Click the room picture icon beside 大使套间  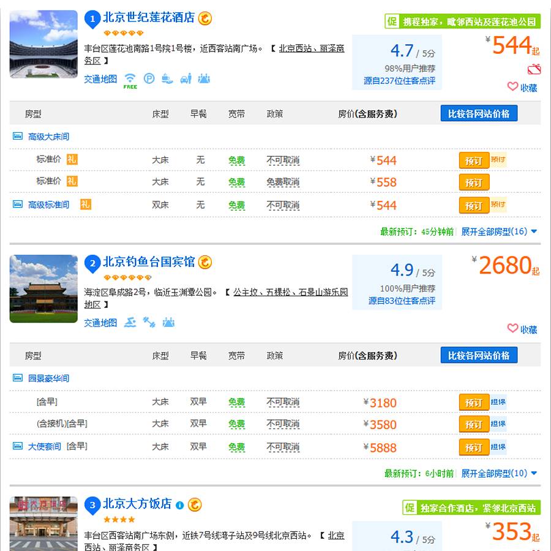18,446
